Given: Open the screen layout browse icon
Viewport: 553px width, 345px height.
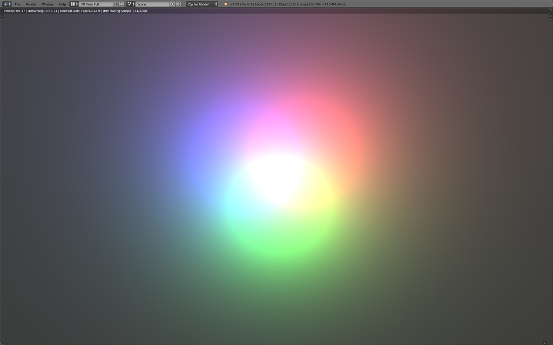Looking at the screenshot, I should (x=74, y=4).
